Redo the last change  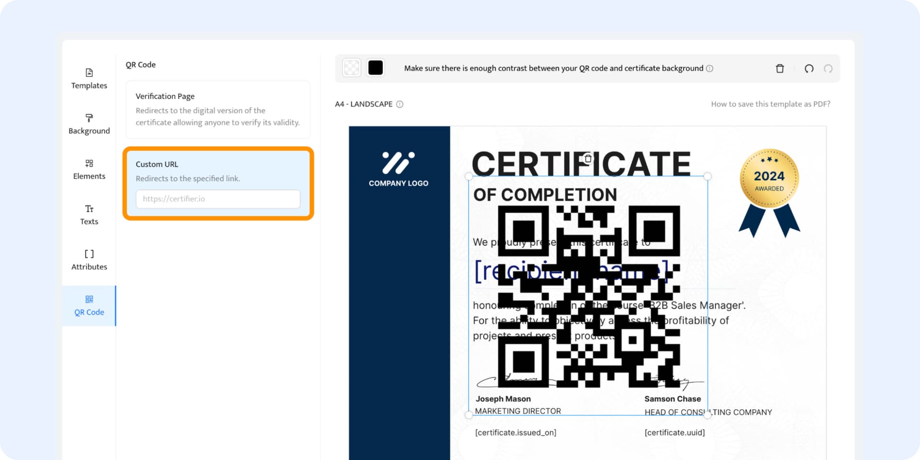coord(828,69)
